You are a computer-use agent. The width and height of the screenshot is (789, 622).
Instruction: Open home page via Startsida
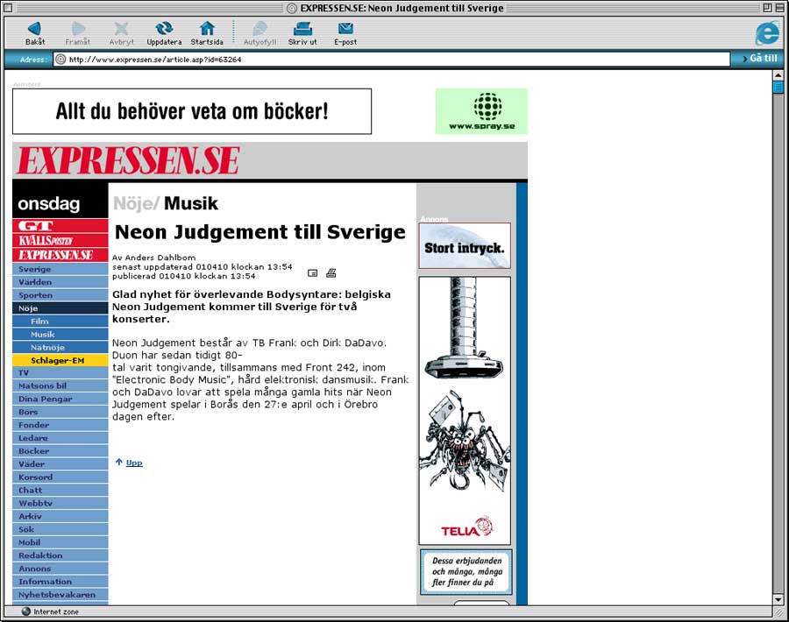coord(207,33)
